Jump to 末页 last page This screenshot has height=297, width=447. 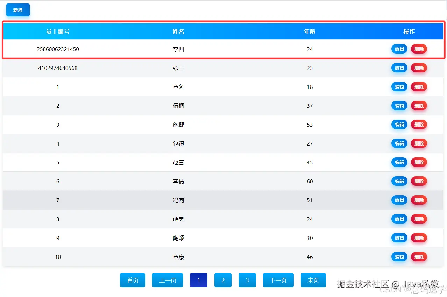tap(313, 280)
